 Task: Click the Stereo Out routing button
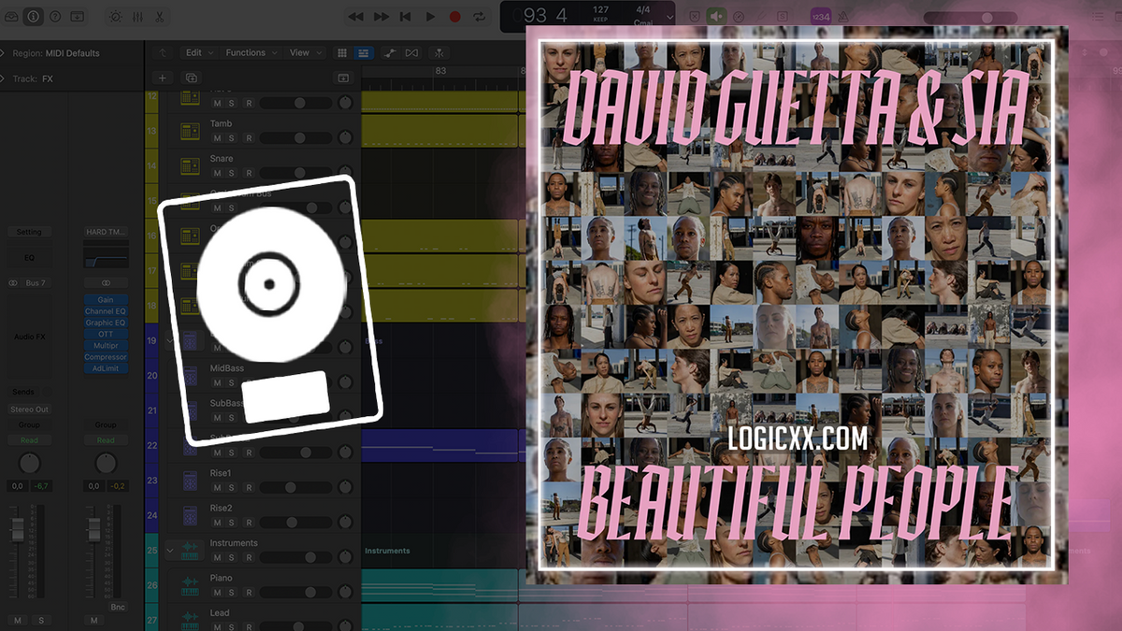point(29,409)
